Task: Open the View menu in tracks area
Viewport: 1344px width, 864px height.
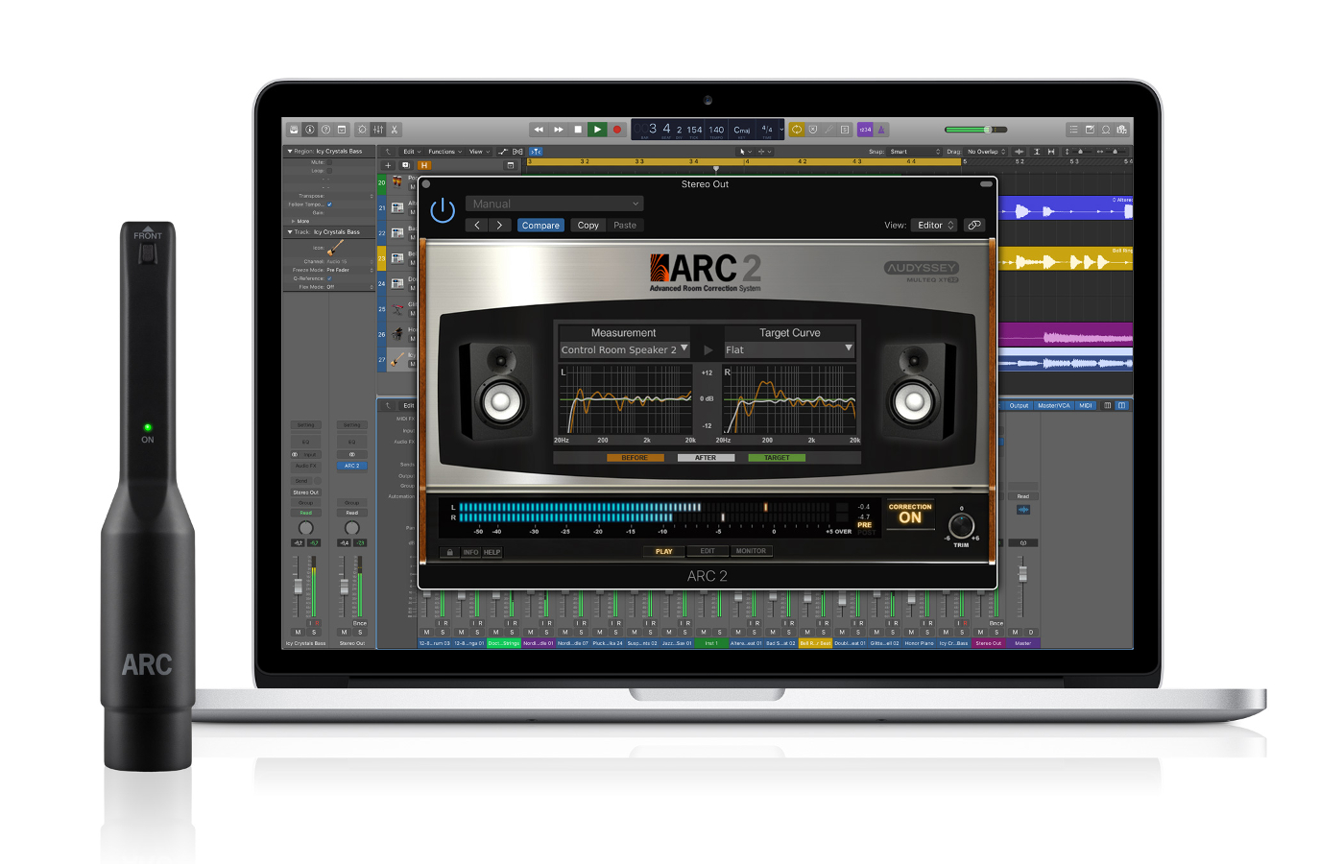Action: pos(479,152)
